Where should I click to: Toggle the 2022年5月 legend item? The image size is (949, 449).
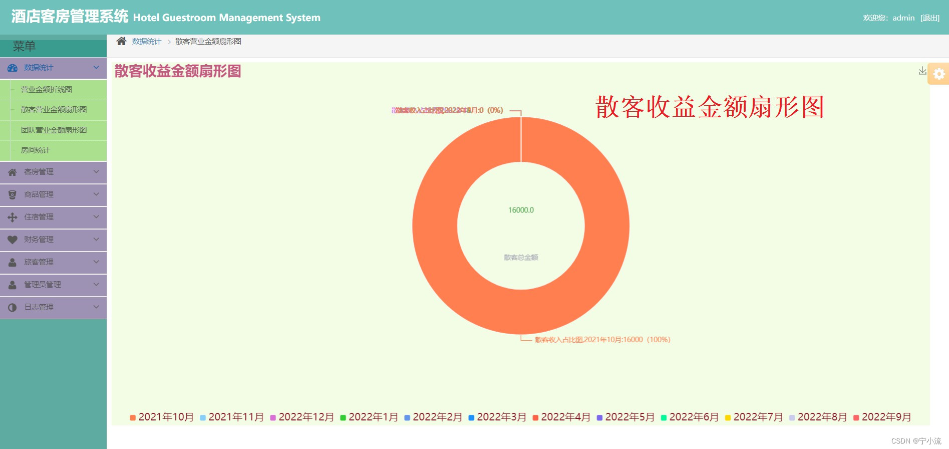(625, 417)
